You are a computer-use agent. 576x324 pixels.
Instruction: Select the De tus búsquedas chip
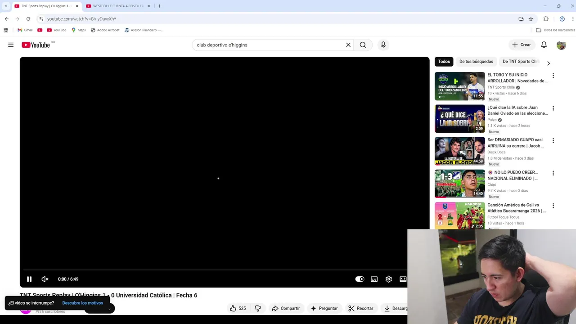click(476, 62)
